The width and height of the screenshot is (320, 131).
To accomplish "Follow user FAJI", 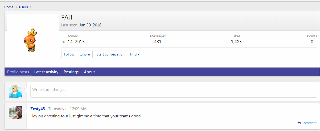I will click(69, 54).
